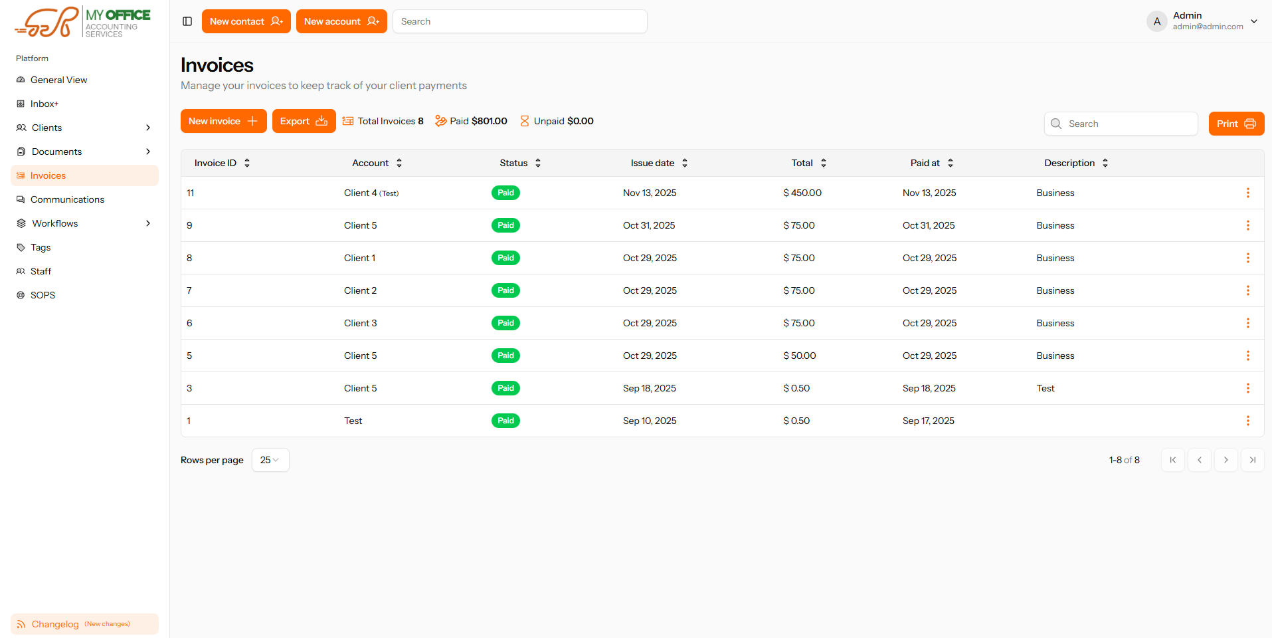
Task: Click Paid badge for invoice 11
Action: (x=505, y=193)
